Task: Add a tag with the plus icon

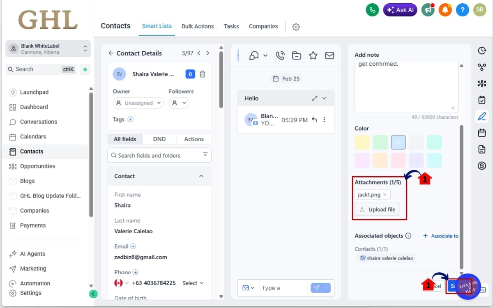Action: click(131, 119)
